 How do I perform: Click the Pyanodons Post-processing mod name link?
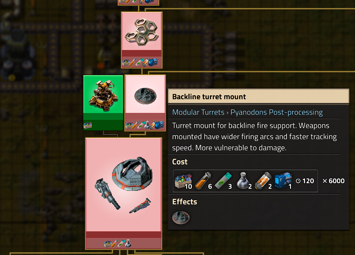tap(277, 112)
